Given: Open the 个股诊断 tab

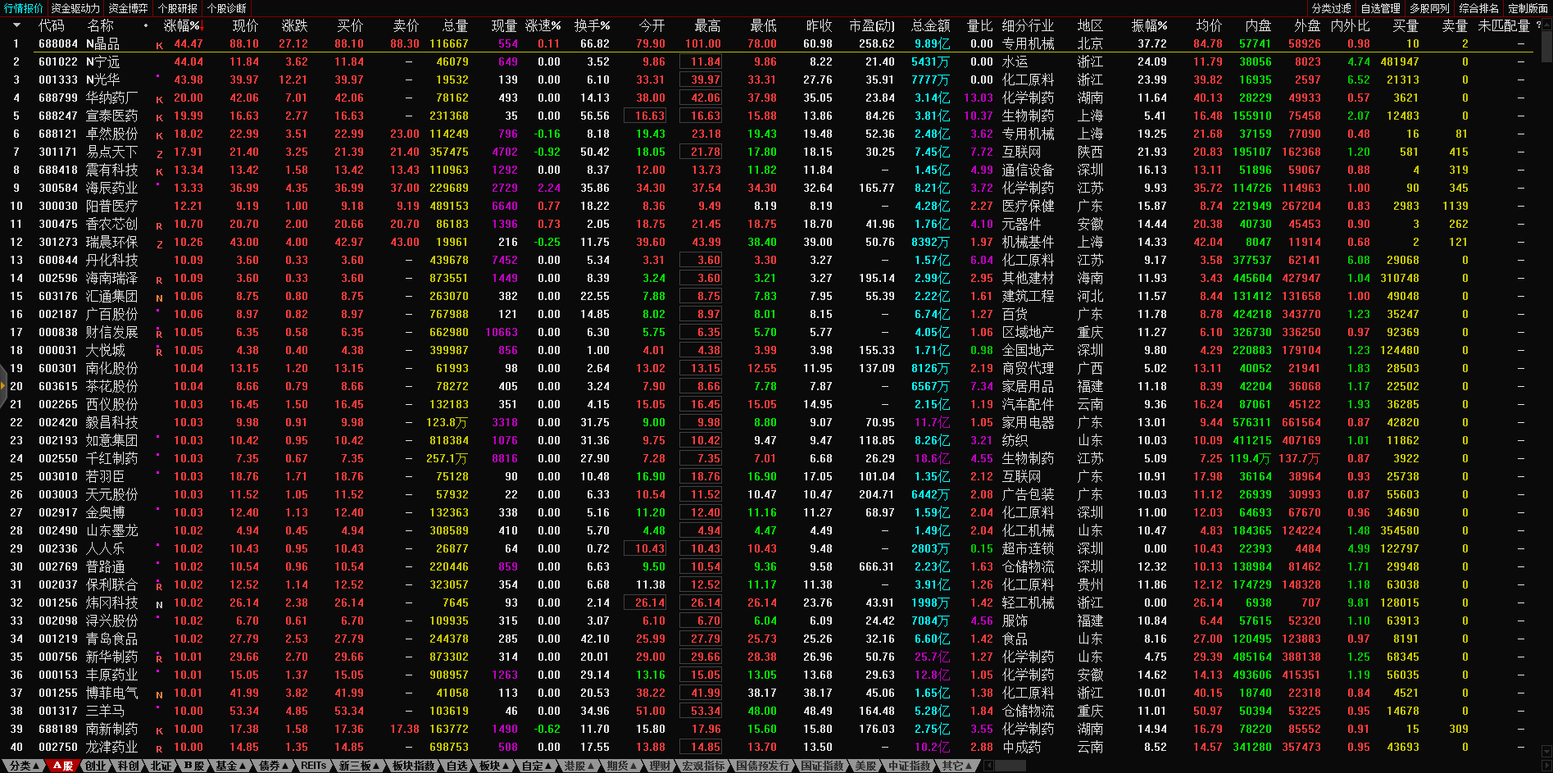Looking at the screenshot, I should click(x=227, y=8).
